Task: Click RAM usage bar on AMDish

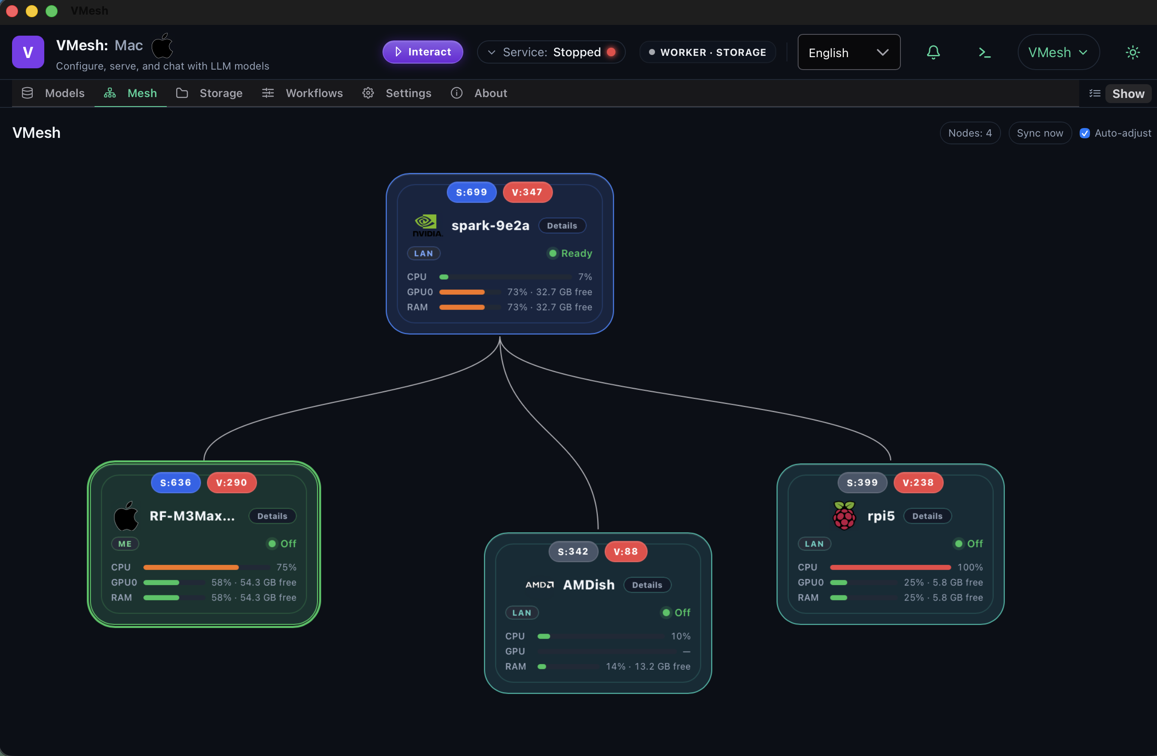Action: click(568, 667)
